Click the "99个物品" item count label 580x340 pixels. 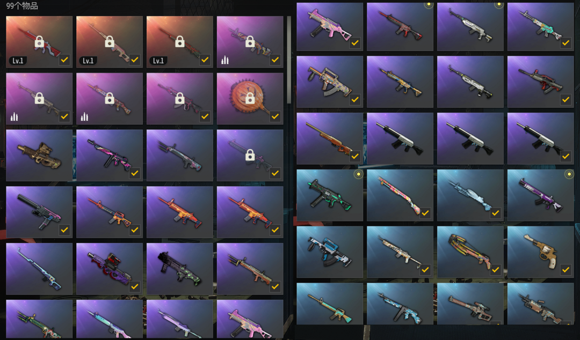tap(22, 5)
